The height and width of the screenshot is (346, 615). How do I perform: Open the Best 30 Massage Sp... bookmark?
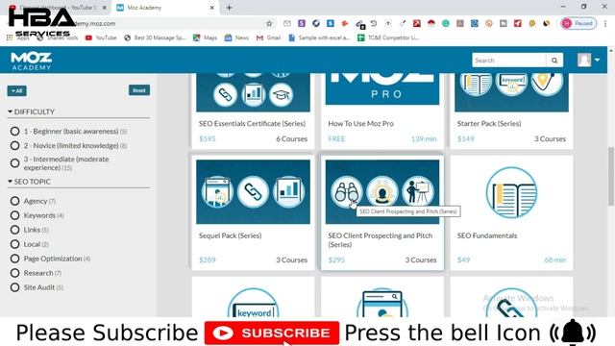(155, 37)
